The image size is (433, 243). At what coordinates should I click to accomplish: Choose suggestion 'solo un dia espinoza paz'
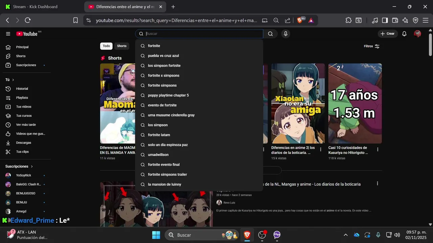(x=199, y=145)
